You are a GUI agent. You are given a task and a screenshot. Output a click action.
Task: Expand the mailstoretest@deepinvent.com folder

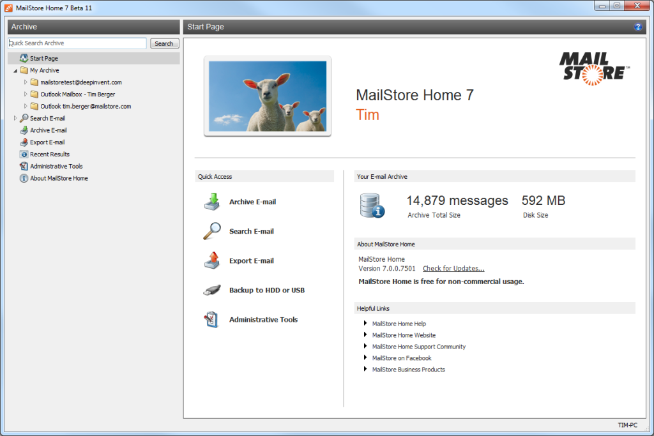[26, 82]
